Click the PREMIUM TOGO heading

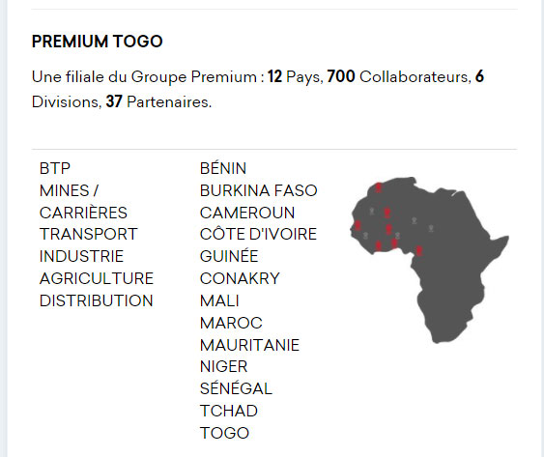(98, 42)
